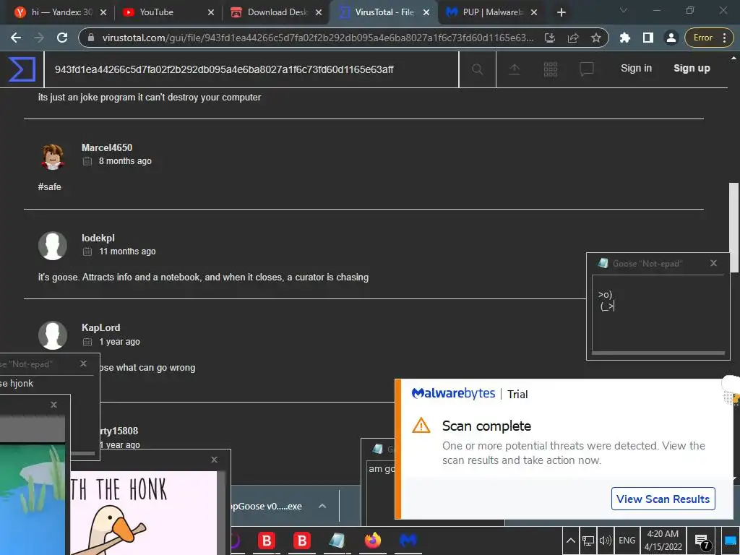
Task: Click the tab search chevron in title bar
Action: click(x=624, y=10)
